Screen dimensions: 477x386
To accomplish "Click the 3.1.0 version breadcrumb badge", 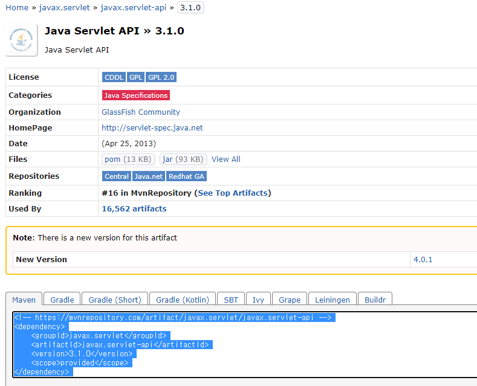I will click(x=190, y=8).
